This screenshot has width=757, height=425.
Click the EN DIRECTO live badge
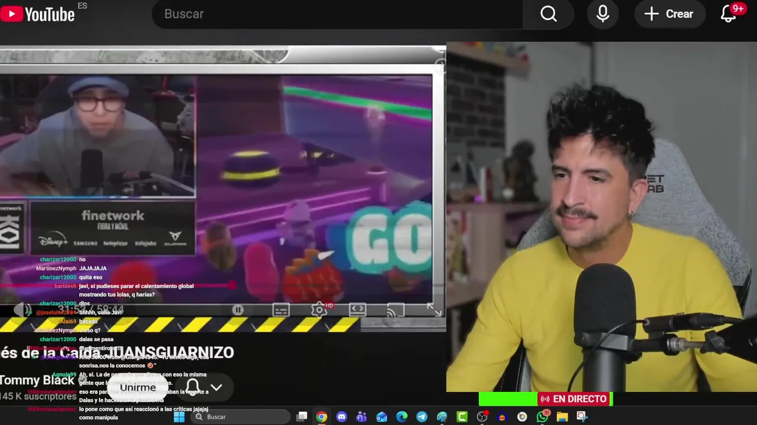click(x=575, y=399)
